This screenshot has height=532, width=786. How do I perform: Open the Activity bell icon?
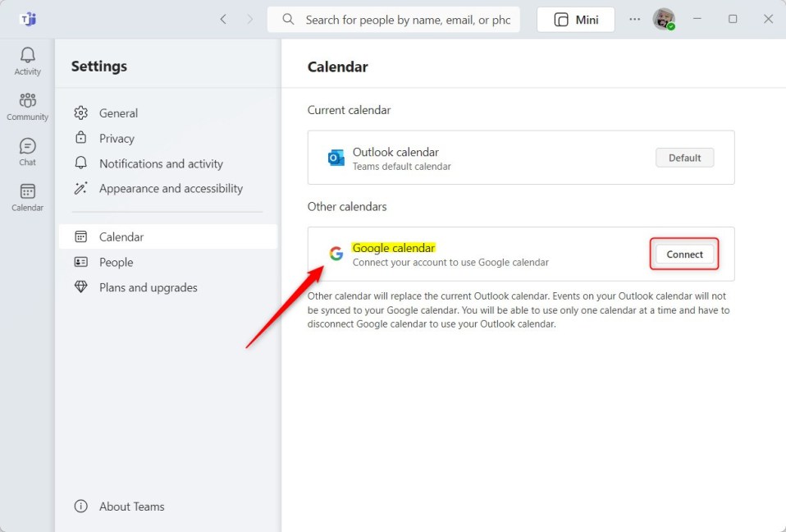click(28, 55)
